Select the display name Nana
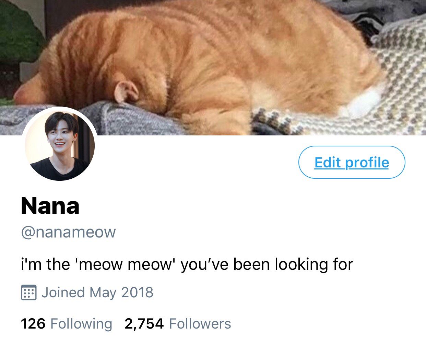Screen dimensions: 426x343 [50, 206]
